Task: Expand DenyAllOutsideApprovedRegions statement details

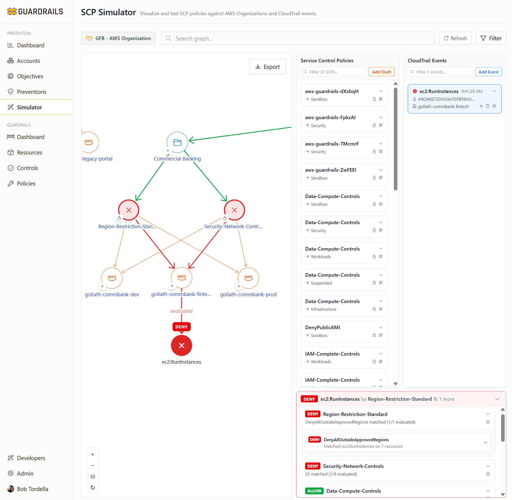Action: click(485, 443)
